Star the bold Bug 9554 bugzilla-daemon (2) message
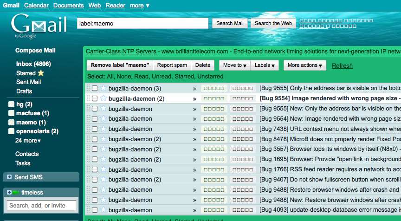401x221 pixels. pyautogui.click(x=103, y=98)
